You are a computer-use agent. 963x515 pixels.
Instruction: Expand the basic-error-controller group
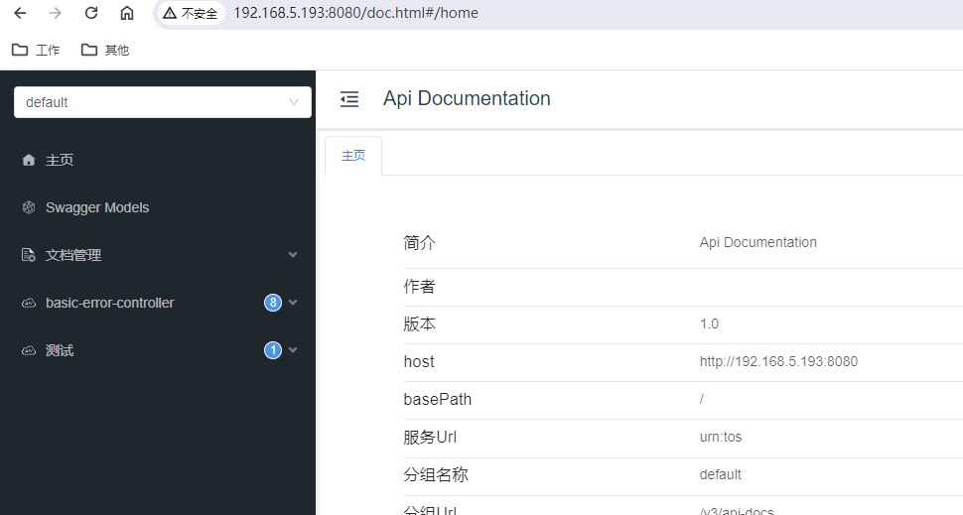pyautogui.click(x=158, y=303)
